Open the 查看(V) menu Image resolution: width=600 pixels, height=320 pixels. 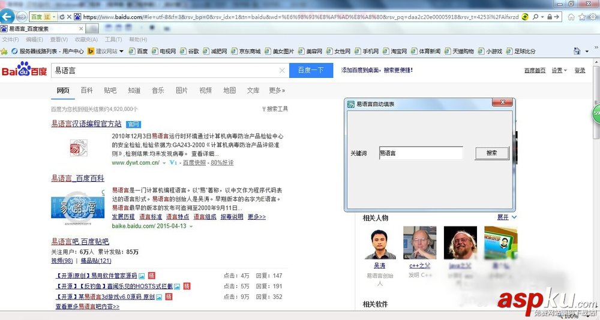click(x=59, y=40)
